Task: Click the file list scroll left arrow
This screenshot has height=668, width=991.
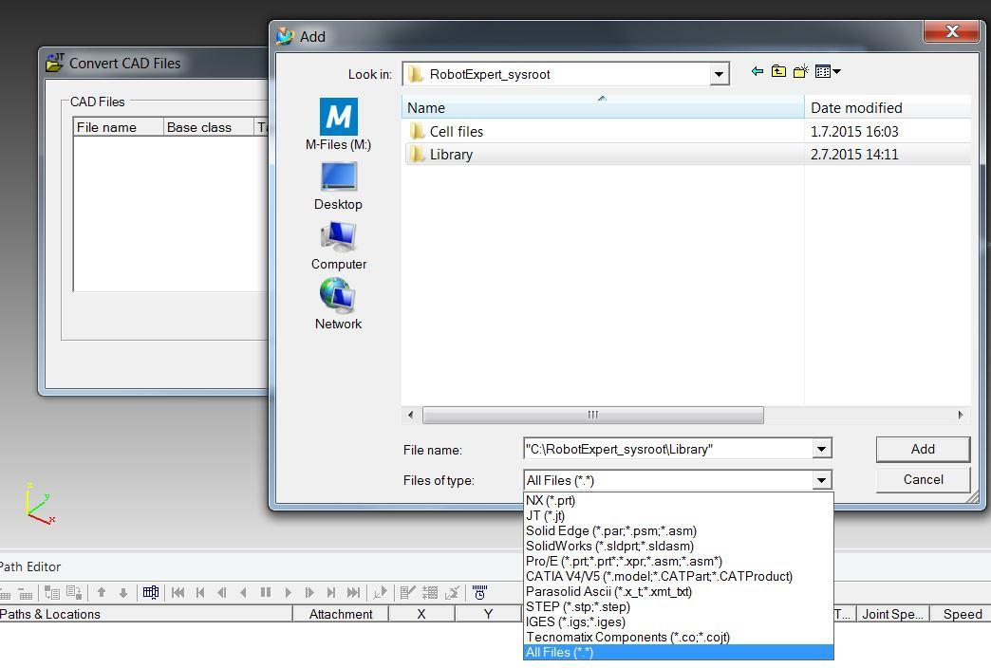Action: [x=411, y=416]
